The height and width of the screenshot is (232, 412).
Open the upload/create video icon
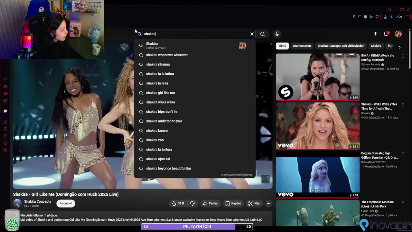coord(375,34)
